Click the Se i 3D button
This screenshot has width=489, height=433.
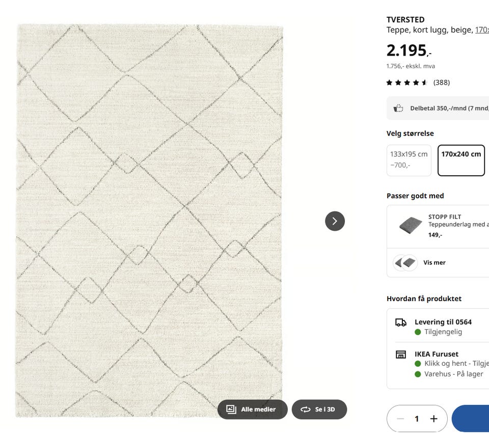(319, 409)
